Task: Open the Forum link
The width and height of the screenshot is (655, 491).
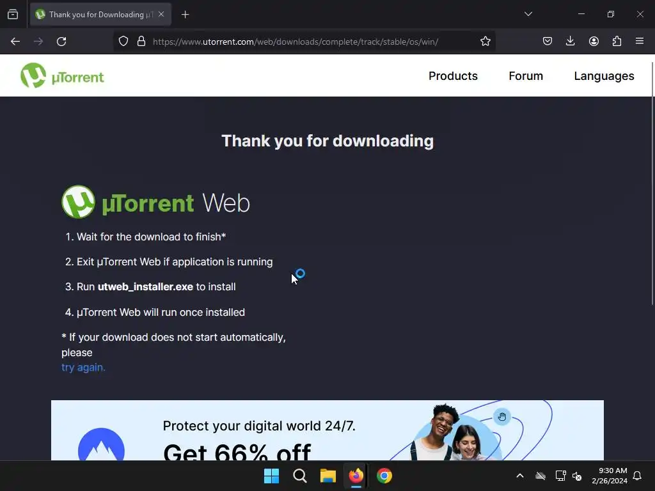Action: [x=526, y=76]
